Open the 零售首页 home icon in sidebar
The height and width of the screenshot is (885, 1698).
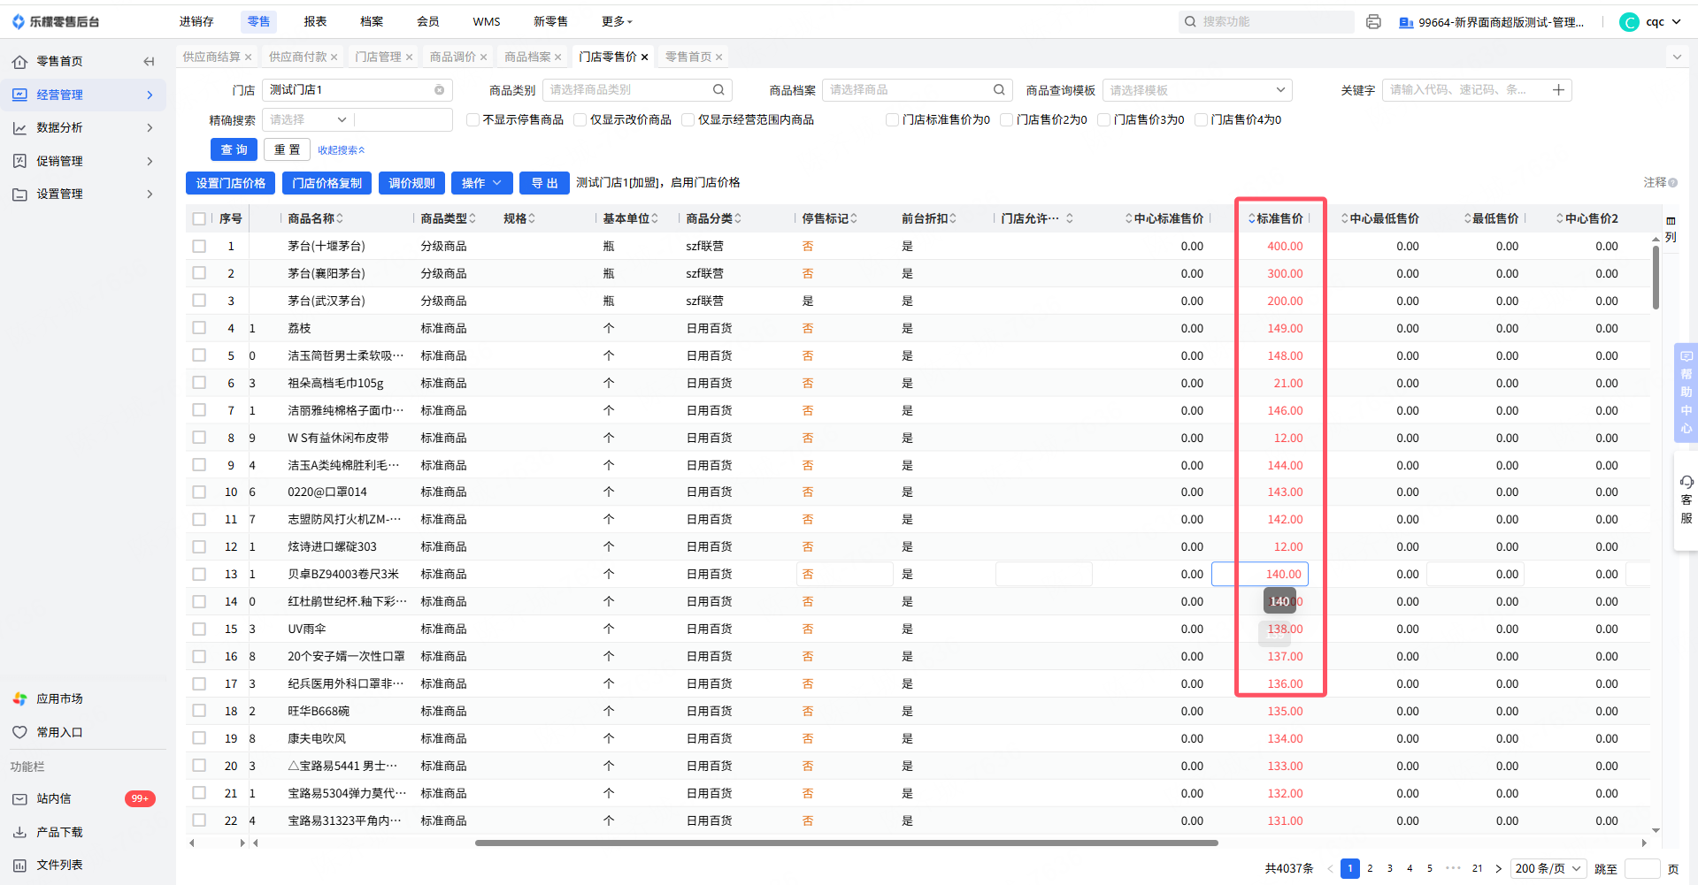pyautogui.click(x=19, y=62)
